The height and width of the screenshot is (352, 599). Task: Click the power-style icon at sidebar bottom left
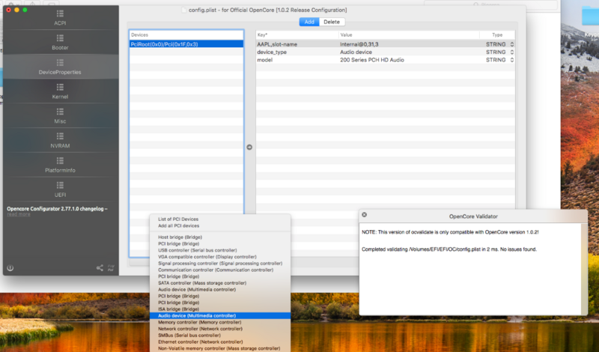pos(10,267)
